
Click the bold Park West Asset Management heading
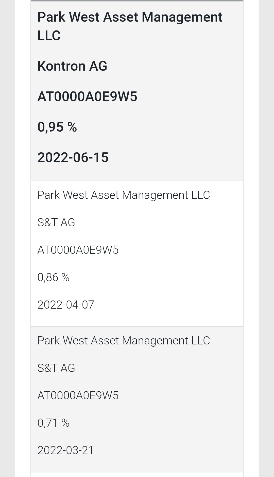pyautogui.click(x=130, y=17)
